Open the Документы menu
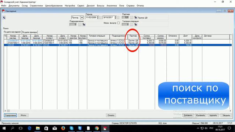The width and height of the screenshot is (235, 132). [x=14, y=5]
